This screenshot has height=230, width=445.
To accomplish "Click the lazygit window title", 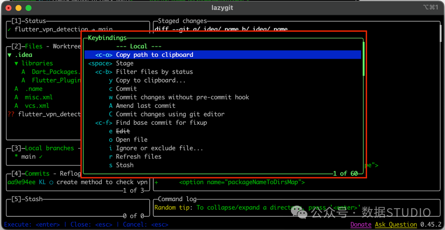I will point(222,8).
